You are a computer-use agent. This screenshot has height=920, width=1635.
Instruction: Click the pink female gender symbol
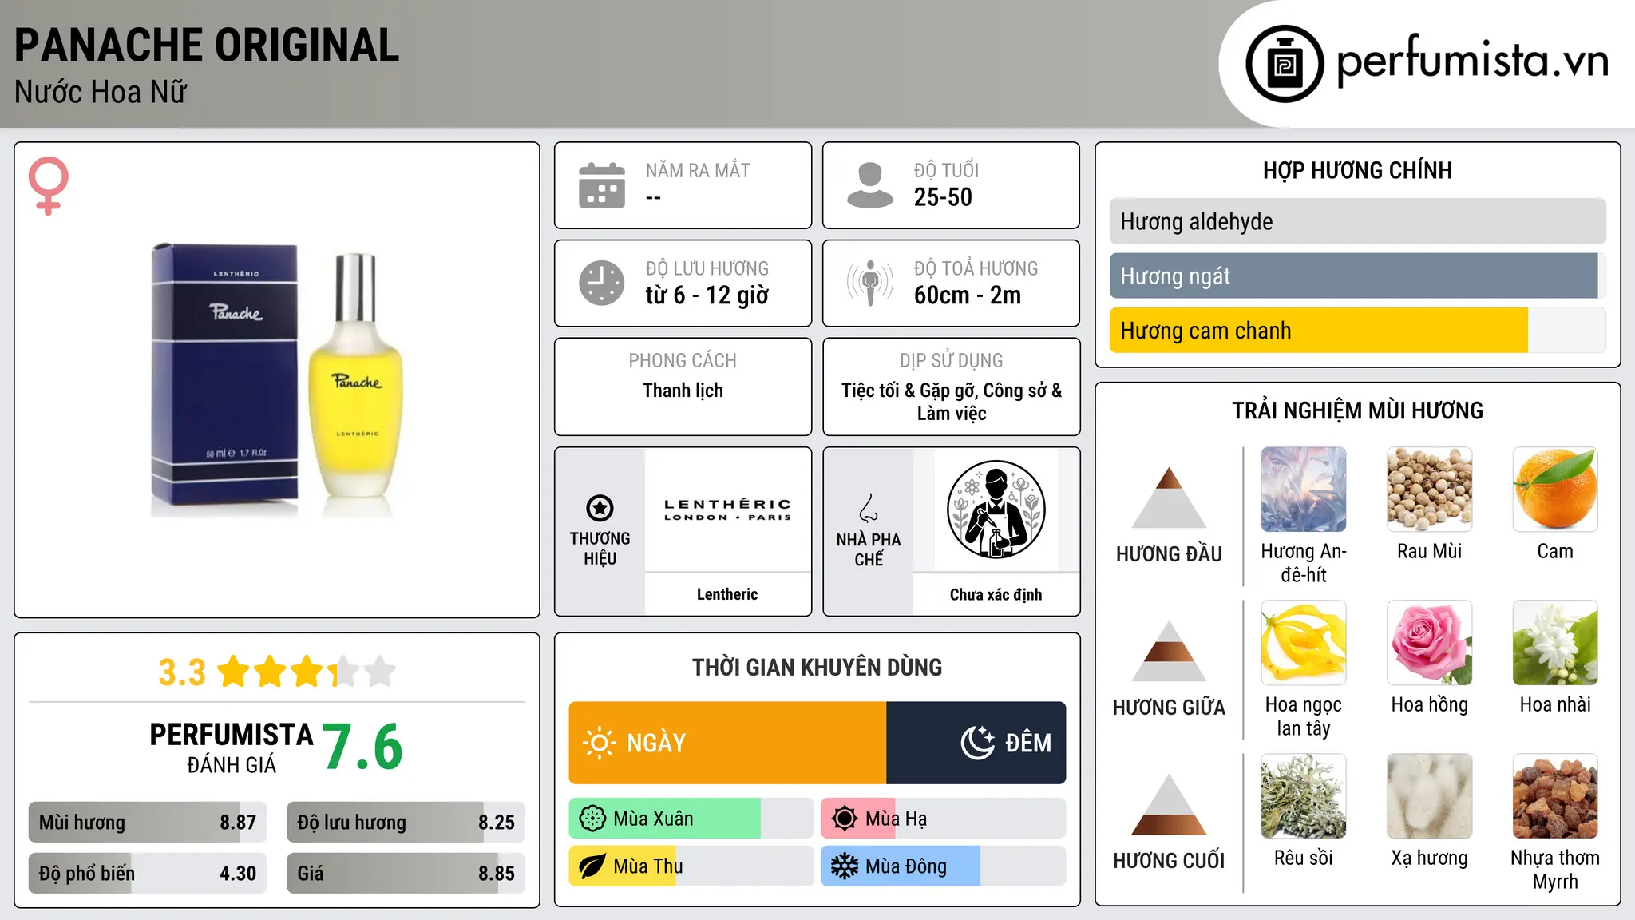pyautogui.click(x=49, y=185)
